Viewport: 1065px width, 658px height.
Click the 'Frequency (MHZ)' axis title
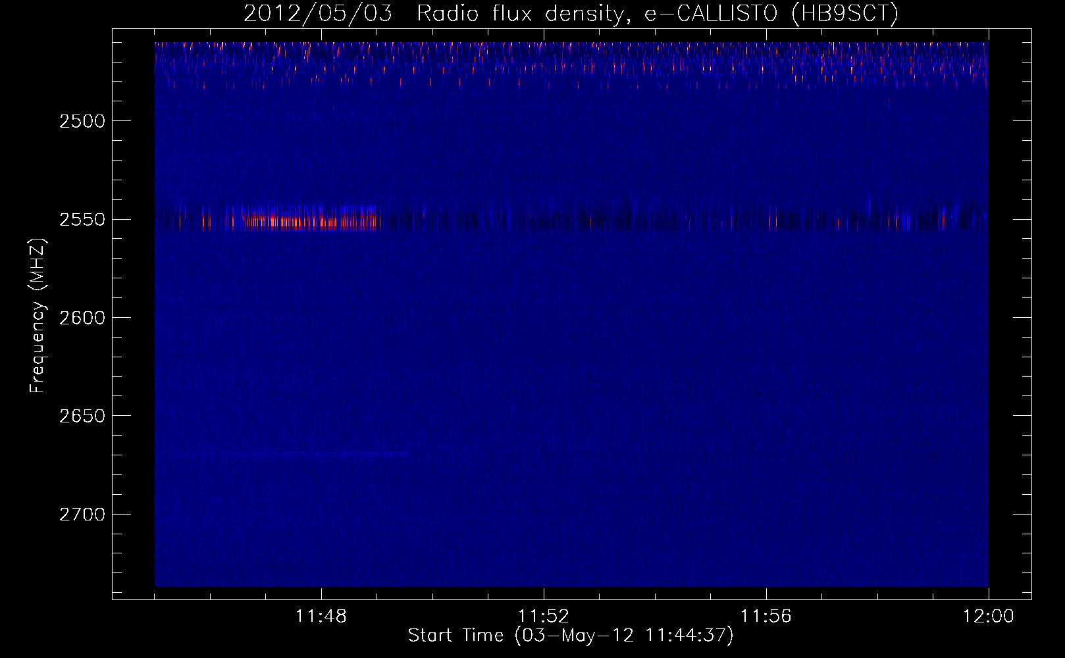38,316
